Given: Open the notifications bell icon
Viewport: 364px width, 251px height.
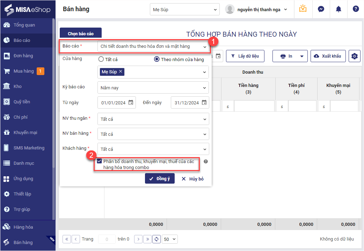Looking at the screenshot, I should 338,9.
